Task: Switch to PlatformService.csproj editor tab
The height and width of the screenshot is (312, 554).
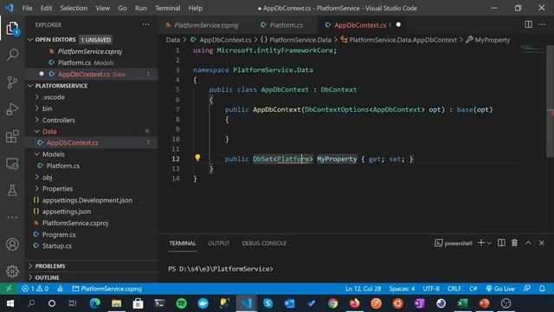Action: pyautogui.click(x=206, y=25)
